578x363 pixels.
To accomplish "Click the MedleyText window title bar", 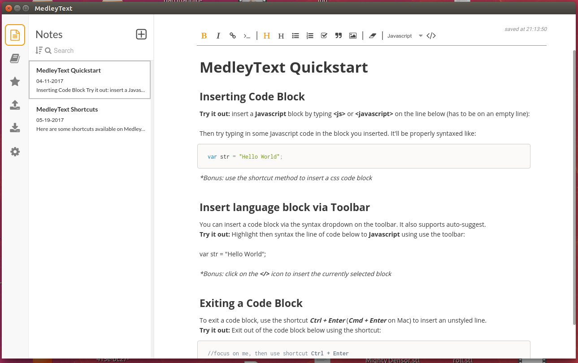I will 289,8.
